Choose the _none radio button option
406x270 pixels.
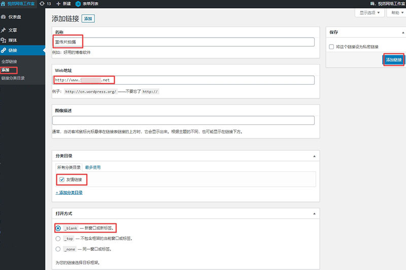pyautogui.click(x=58, y=249)
